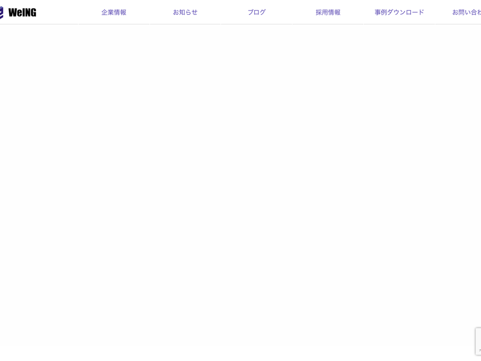Click the blank main content area
This screenshot has width=481, height=361.
pyautogui.click(x=240, y=180)
